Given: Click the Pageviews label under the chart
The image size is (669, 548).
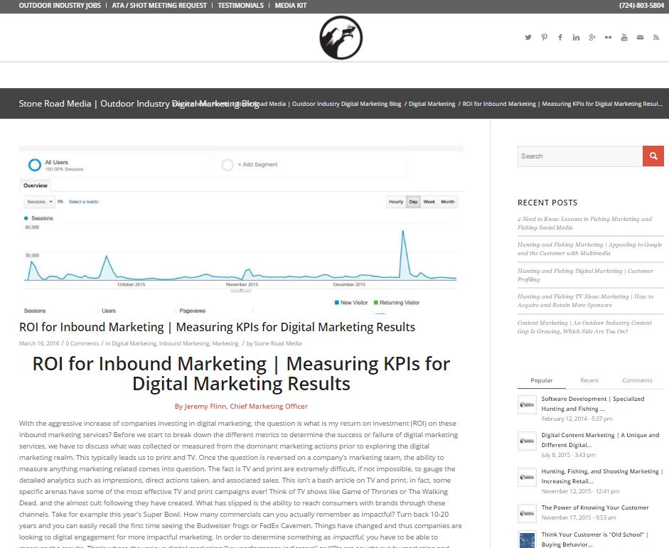Looking at the screenshot, I should 193,311.
